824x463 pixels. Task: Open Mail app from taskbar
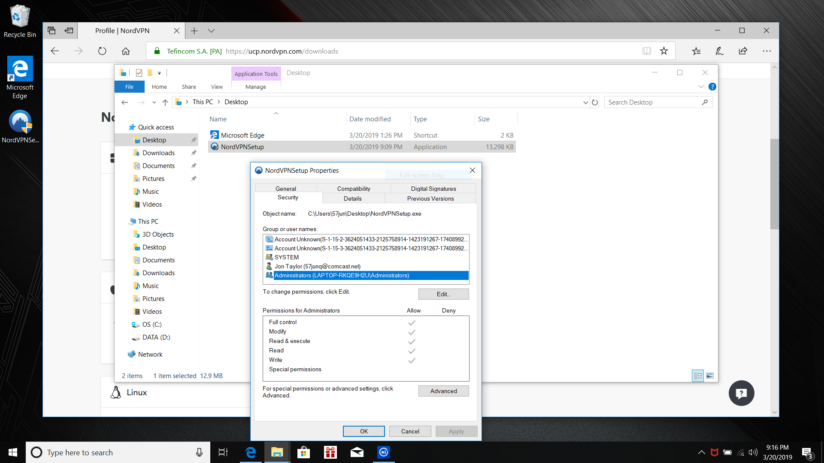coord(357,452)
